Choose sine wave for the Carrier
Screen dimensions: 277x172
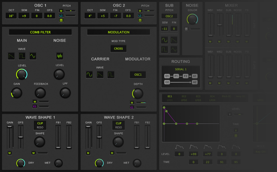click(90, 75)
